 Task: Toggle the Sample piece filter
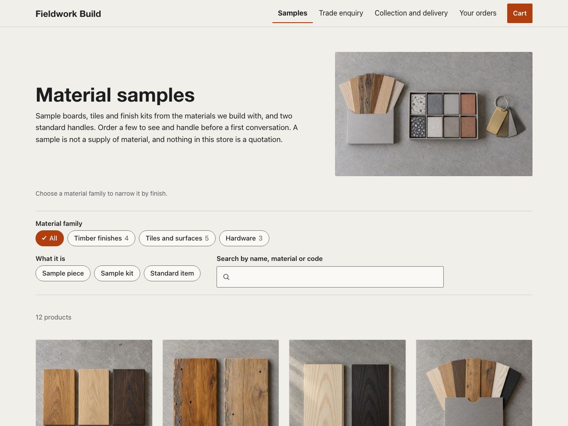(x=63, y=273)
